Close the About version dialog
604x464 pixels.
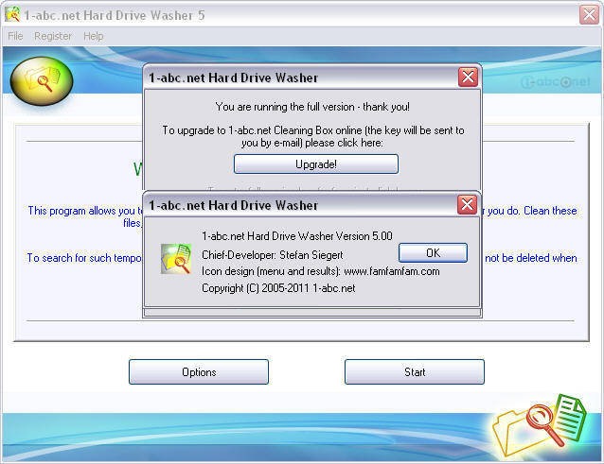click(x=467, y=204)
